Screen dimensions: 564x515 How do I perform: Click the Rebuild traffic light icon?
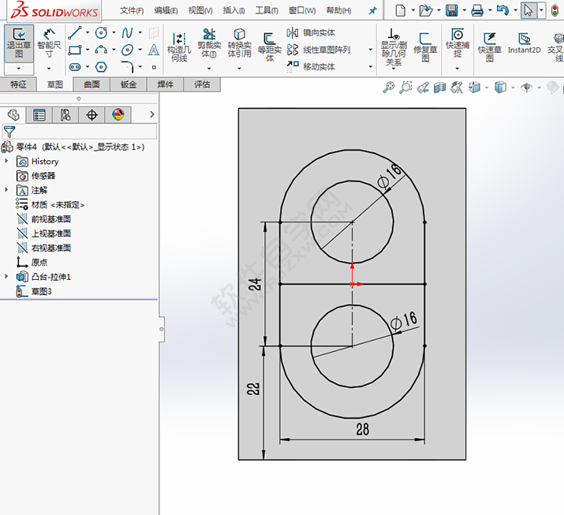(555, 10)
